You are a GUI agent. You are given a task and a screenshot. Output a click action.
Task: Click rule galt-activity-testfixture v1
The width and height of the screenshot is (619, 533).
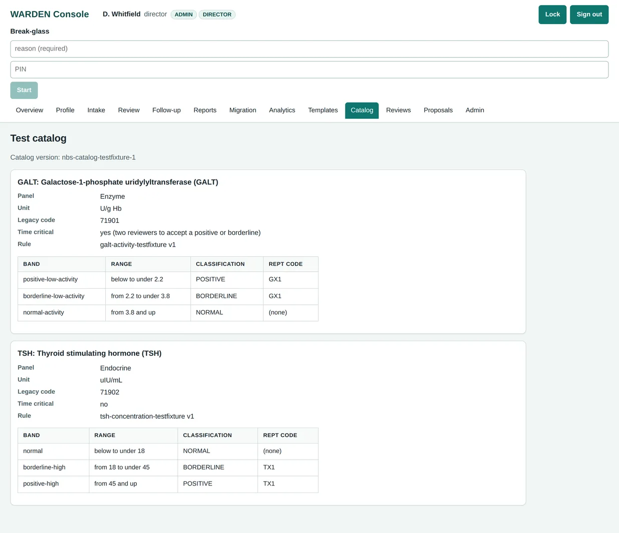click(138, 245)
